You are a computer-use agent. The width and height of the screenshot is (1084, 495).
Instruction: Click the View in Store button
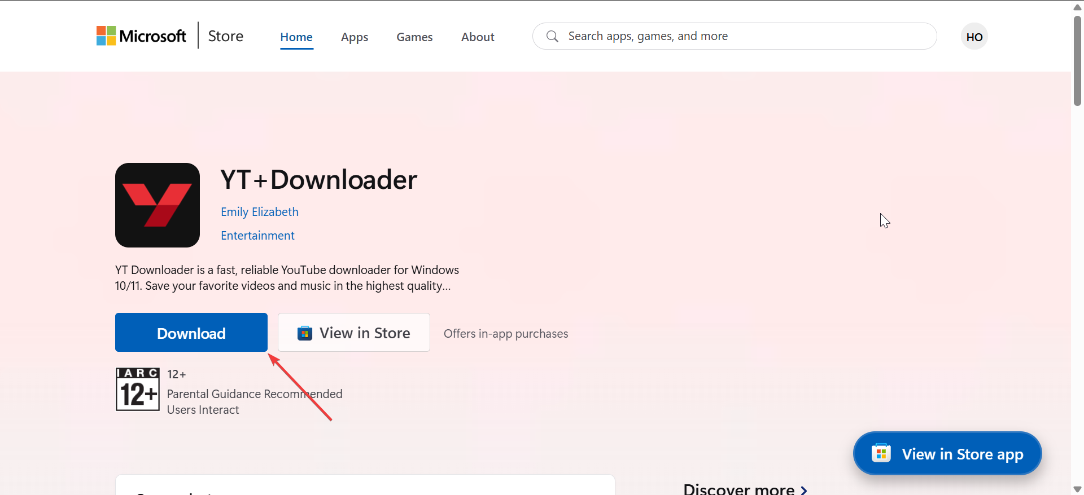354,333
